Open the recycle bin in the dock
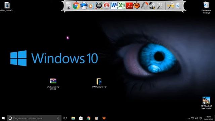 [x=178, y=6]
